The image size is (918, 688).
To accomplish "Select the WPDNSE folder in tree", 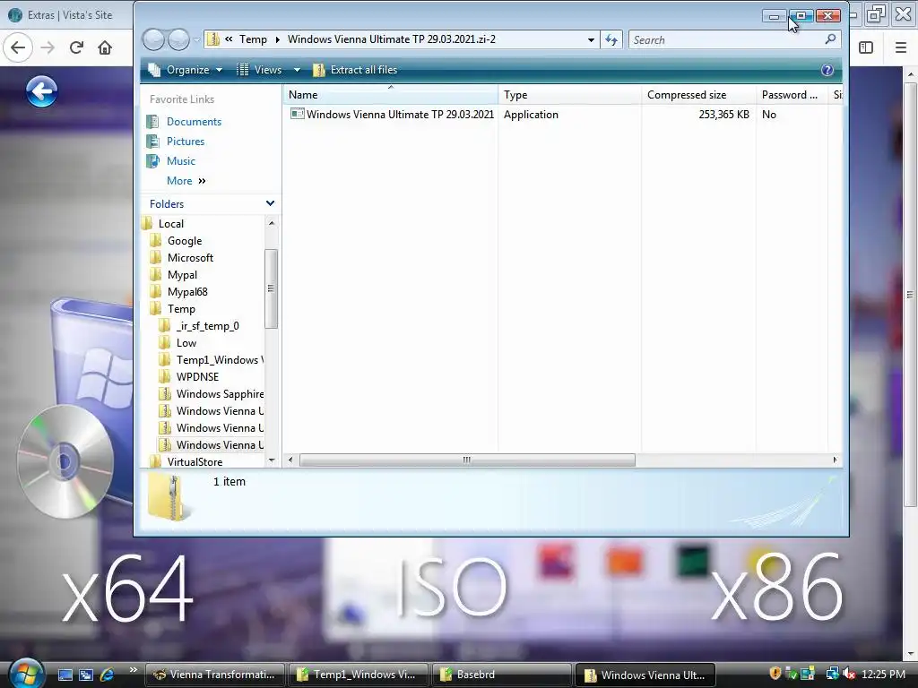I will (x=197, y=377).
